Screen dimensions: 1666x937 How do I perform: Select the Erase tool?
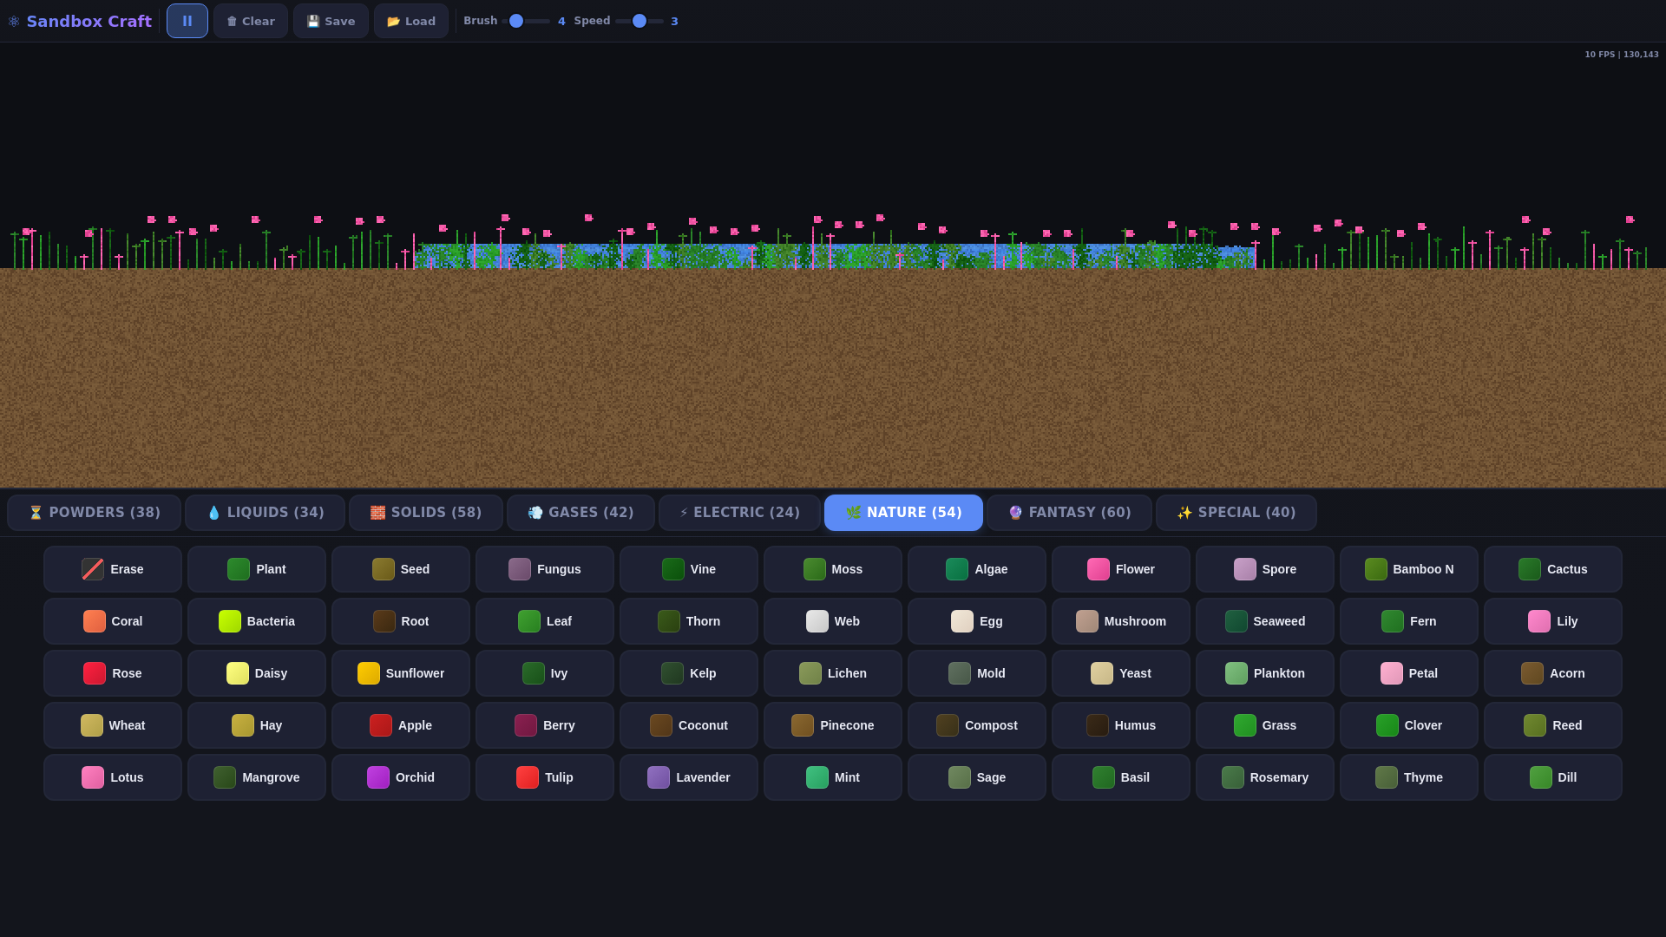point(113,569)
